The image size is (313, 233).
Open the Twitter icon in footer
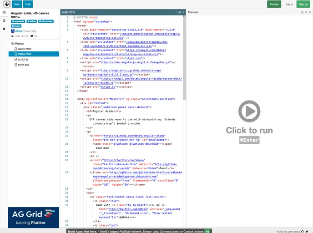click(x=307, y=232)
